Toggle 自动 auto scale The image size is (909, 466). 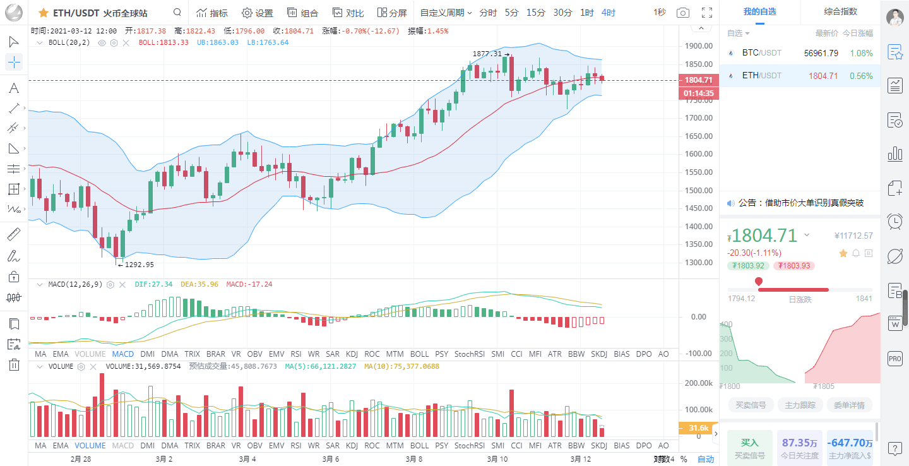pyautogui.click(x=706, y=459)
